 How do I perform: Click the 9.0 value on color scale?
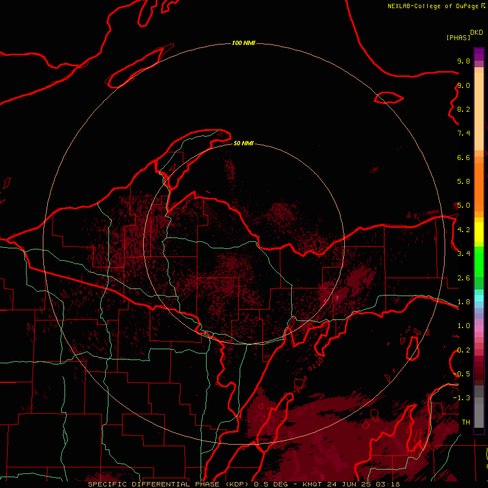click(x=464, y=86)
